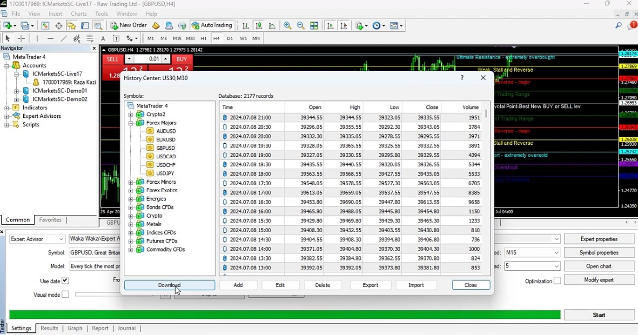638x335 pixels.
Task: Uncheck the Use date checkbox
Action: 65,281
